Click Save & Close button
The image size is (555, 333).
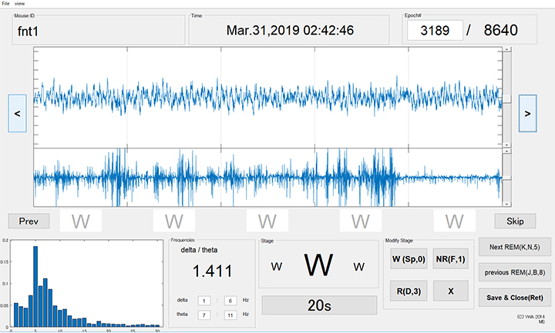coord(512,298)
